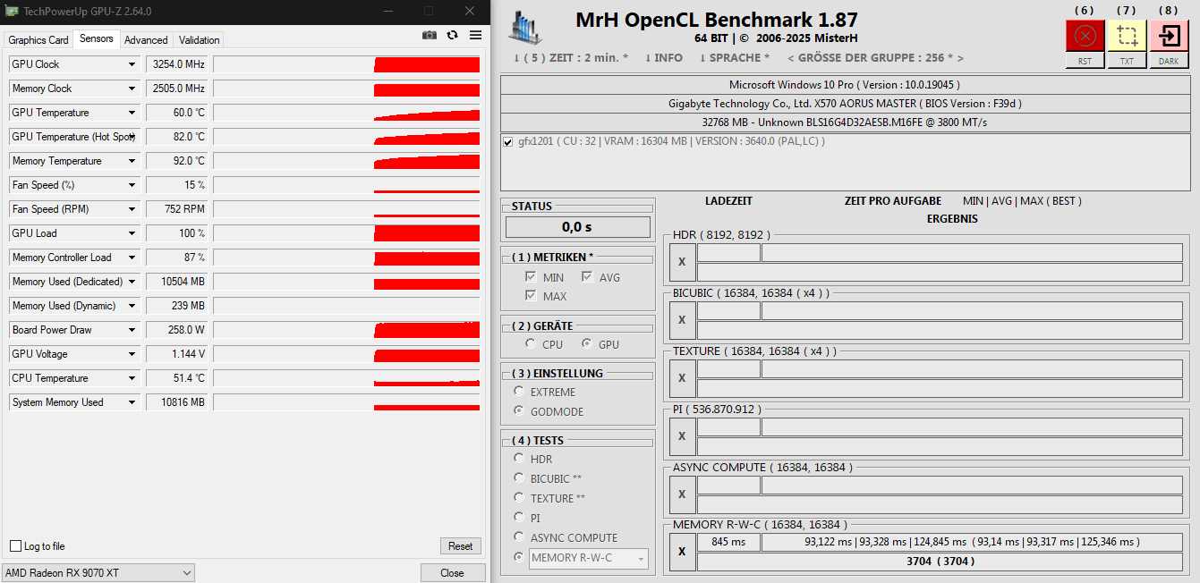Click the GPU Clock red sensor graph

coord(347,64)
